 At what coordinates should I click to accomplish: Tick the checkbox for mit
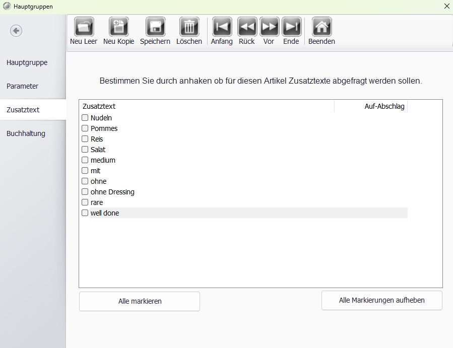click(x=85, y=171)
